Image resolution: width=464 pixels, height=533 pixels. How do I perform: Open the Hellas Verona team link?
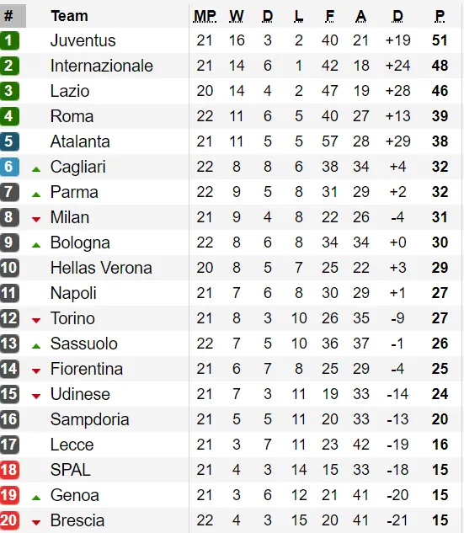(x=101, y=268)
